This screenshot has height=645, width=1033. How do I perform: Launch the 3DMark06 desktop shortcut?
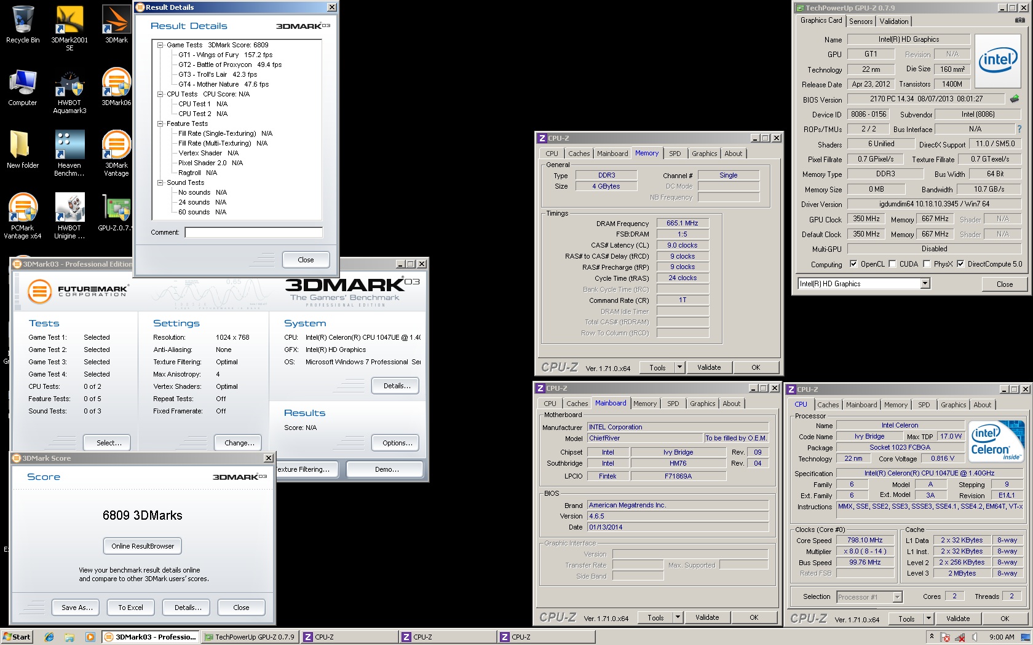click(116, 88)
